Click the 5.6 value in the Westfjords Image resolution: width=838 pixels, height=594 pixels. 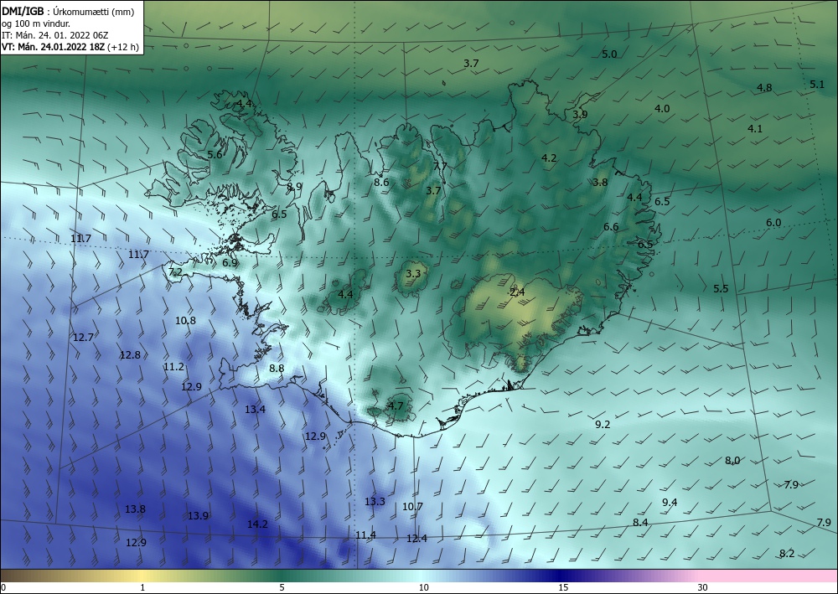coord(215,154)
